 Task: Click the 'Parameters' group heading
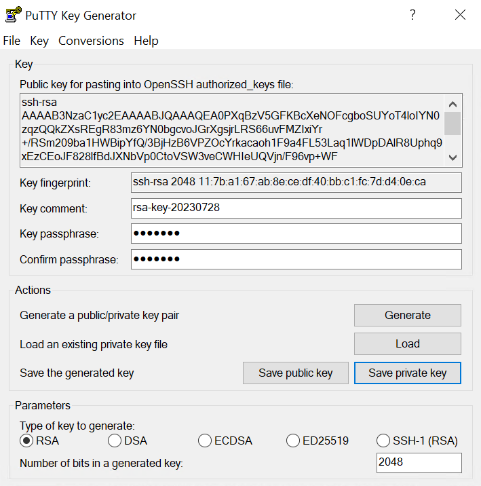coord(43,405)
